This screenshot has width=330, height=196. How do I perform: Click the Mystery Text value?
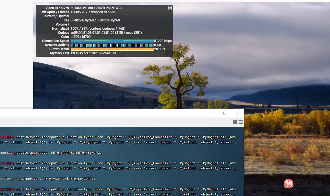coord(93,53)
